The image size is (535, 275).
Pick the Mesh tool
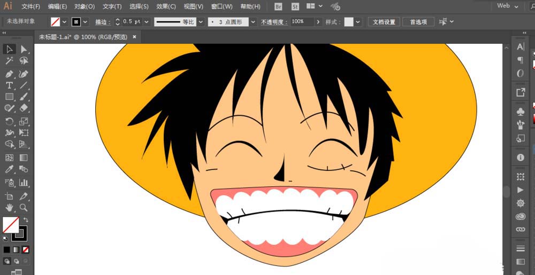click(x=10, y=158)
